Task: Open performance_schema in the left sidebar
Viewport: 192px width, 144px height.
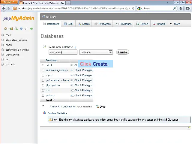Action: 17,50
